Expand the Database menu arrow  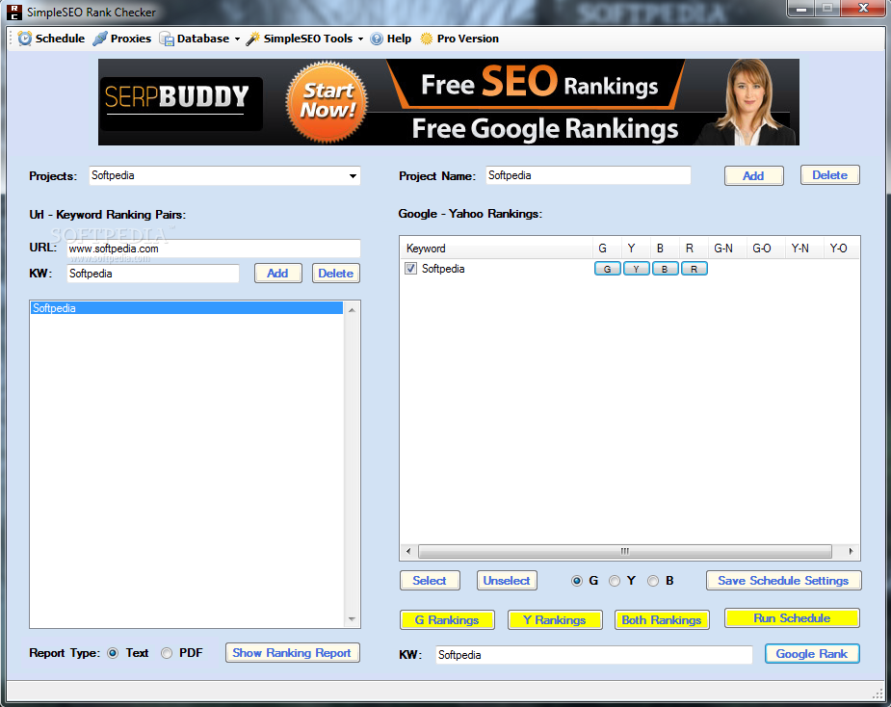(238, 39)
